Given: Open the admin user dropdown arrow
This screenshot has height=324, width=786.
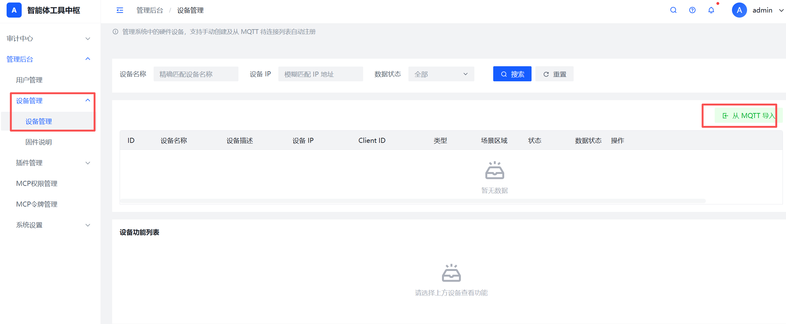Looking at the screenshot, I should click(781, 10).
